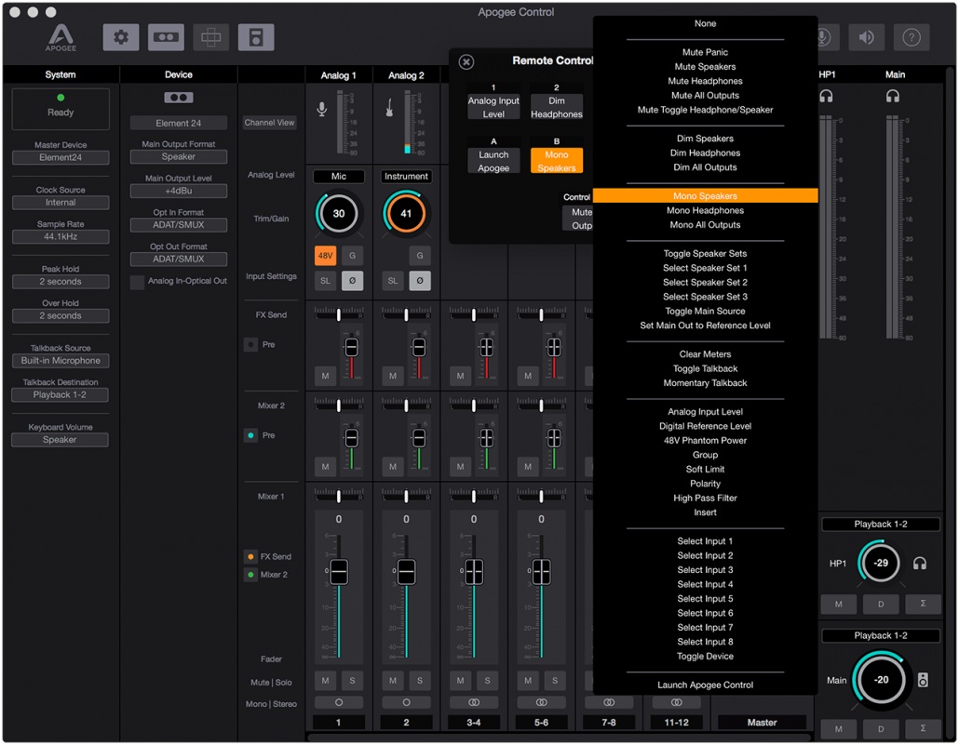Toggle Pre for Mixer 2

coord(250,436)
